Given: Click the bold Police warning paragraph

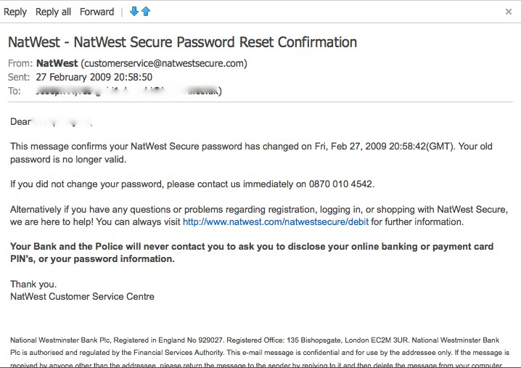Looking at the screenshot, I should pyautogui.click(x=251, y=253).
